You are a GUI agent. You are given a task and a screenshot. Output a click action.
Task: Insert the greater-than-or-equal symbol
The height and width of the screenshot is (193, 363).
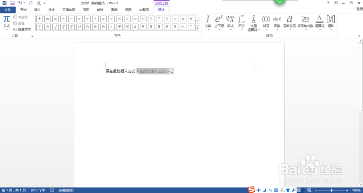coord(151,19)
